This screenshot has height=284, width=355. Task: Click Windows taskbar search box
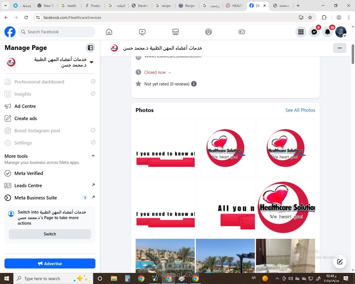[53, 278]
